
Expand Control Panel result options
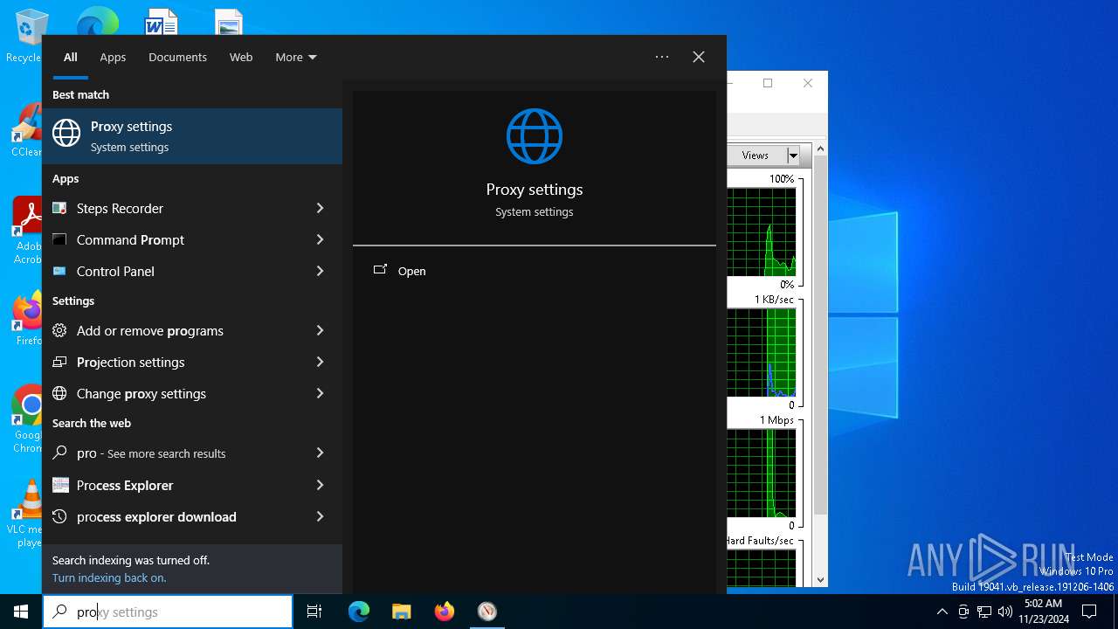(320, 271)
